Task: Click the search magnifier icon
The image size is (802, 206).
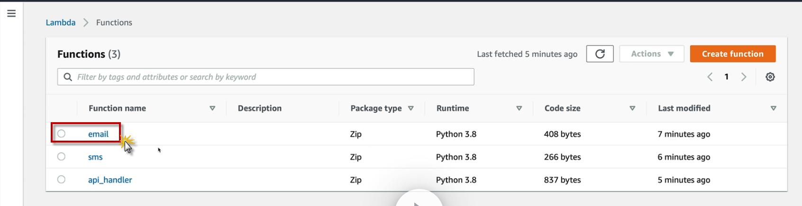Action: (68, 77)
